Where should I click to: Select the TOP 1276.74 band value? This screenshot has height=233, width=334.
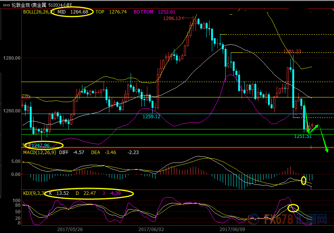click(x=111, y=12)
